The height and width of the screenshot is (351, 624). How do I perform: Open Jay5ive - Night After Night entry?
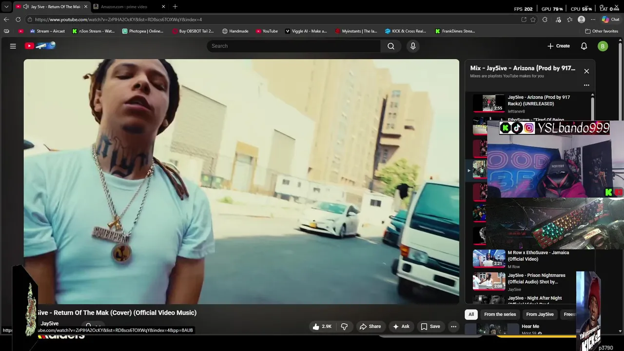[x=535, y=298]
